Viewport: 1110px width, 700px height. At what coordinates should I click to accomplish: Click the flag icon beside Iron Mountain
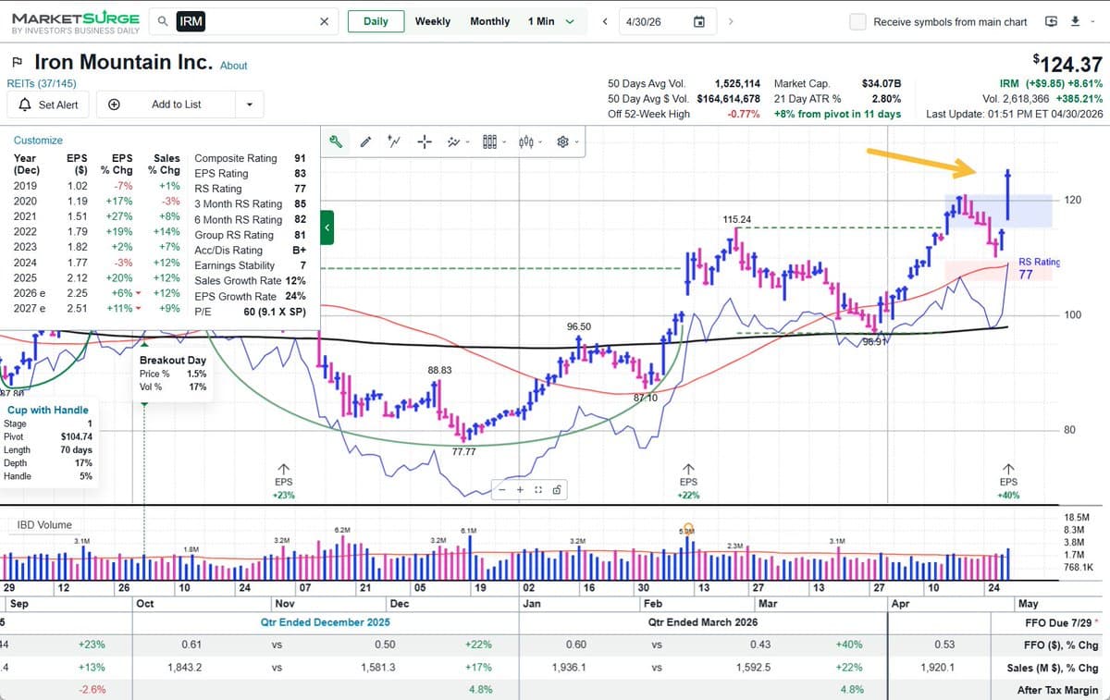[x=17, y=64]
